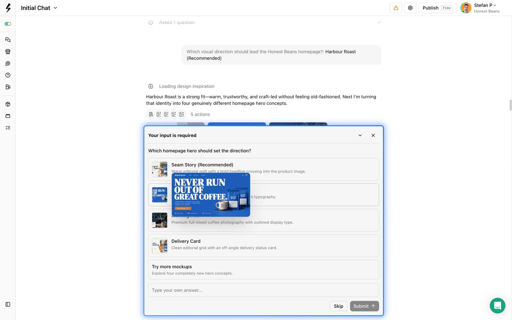This screenshot has width=512, height=320.
Task: Click the brain icon by 'Loading design inspiration'
Action: pyautogui.click(x=151, y=86)
